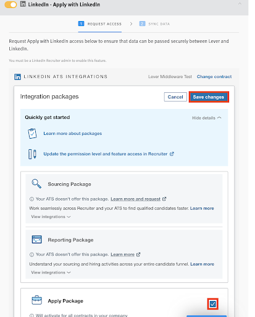Image resolution: width=255 pixels, height=317 pixels.
Task: Click the Apply Package title
Action: tap(65, 301)
